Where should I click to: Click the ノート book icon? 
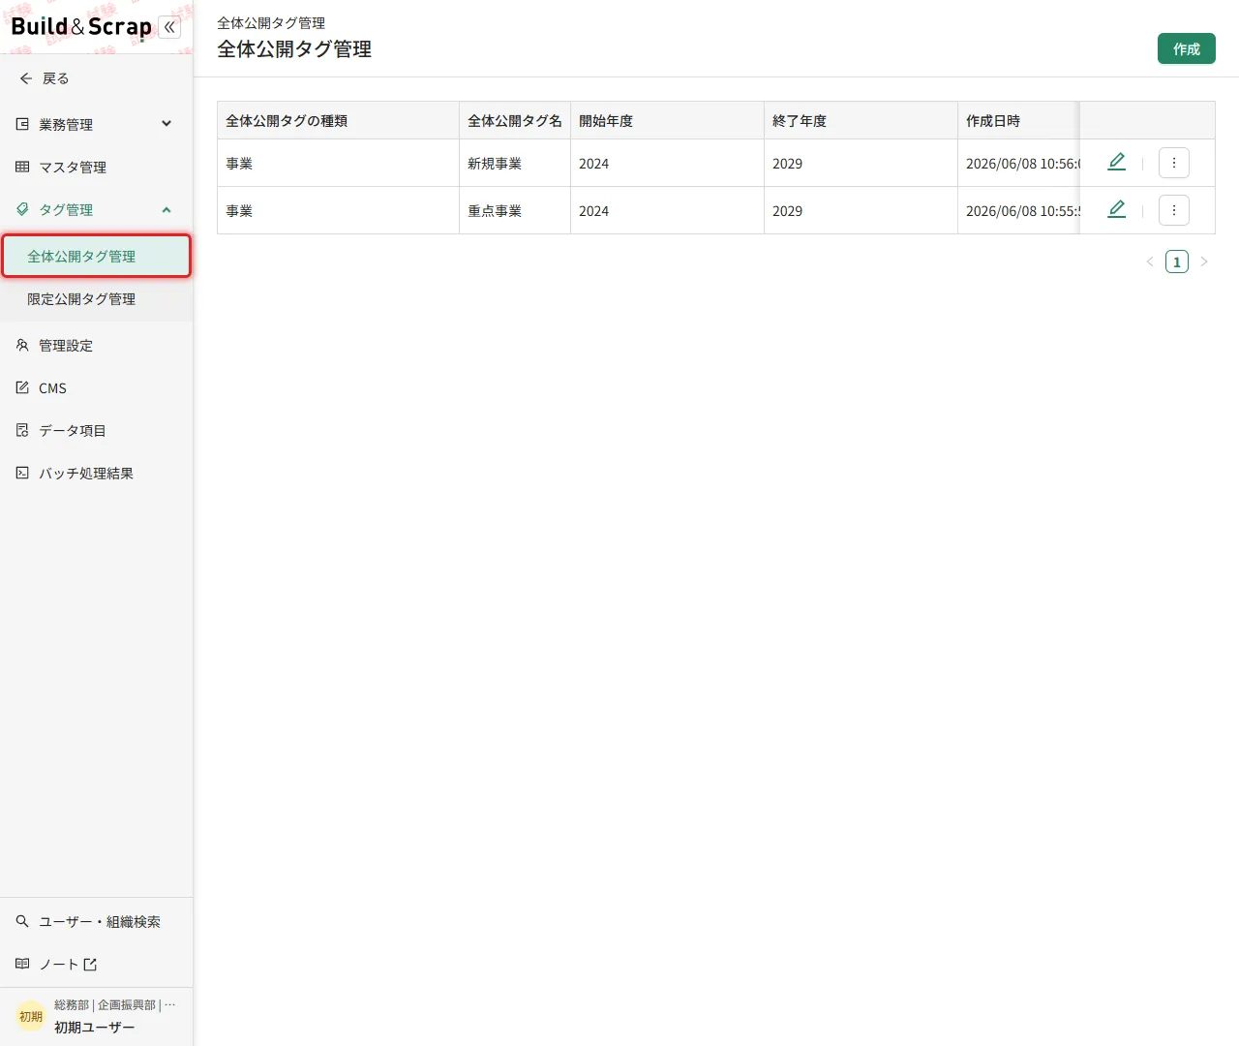(x=22, y=964)
